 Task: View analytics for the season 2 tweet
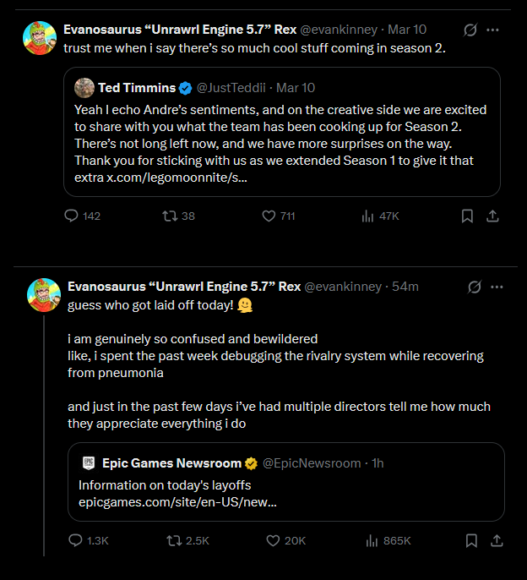point(367,216)
